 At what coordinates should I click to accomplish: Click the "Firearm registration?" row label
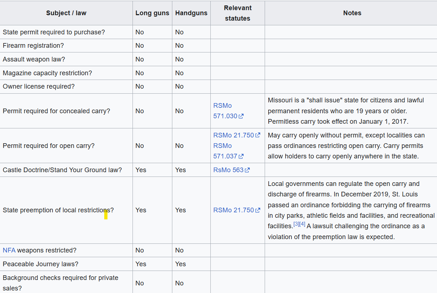click(x=33, y=46)
